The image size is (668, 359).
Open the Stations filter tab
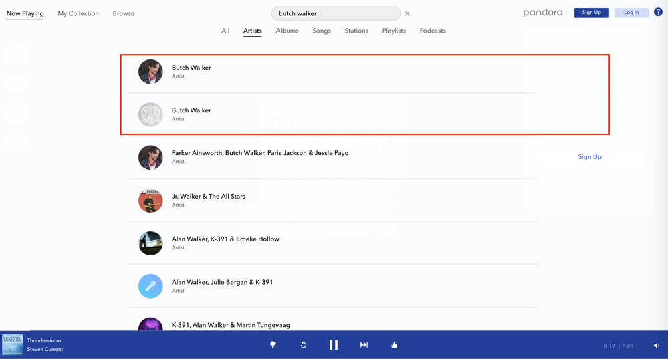356,31
